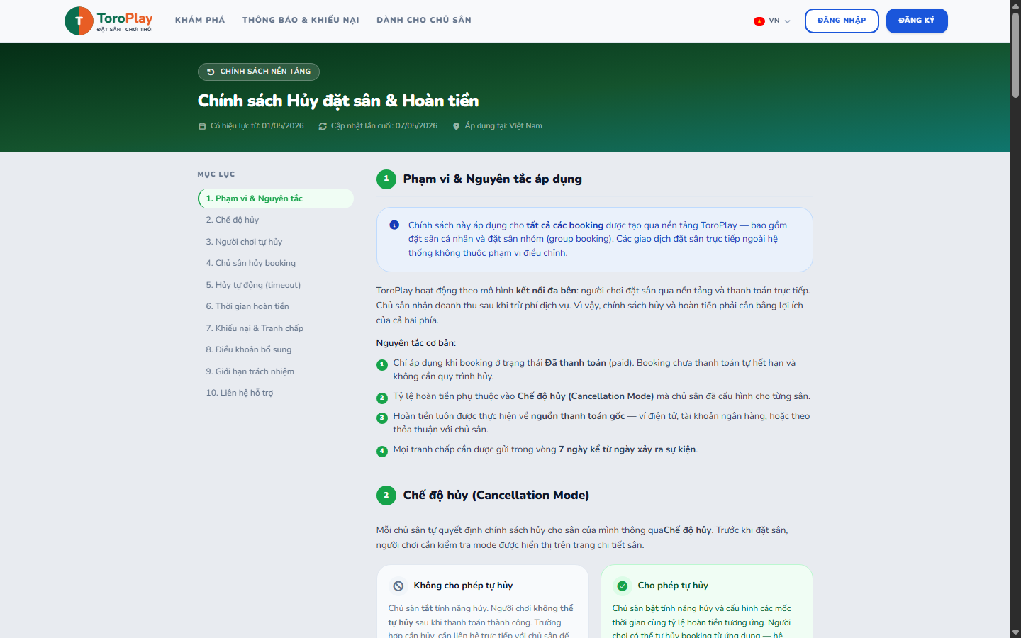Viewport: 1021px width, 638px height.
Task: Click the Vietnam flag icon
Action: [759, 21]
